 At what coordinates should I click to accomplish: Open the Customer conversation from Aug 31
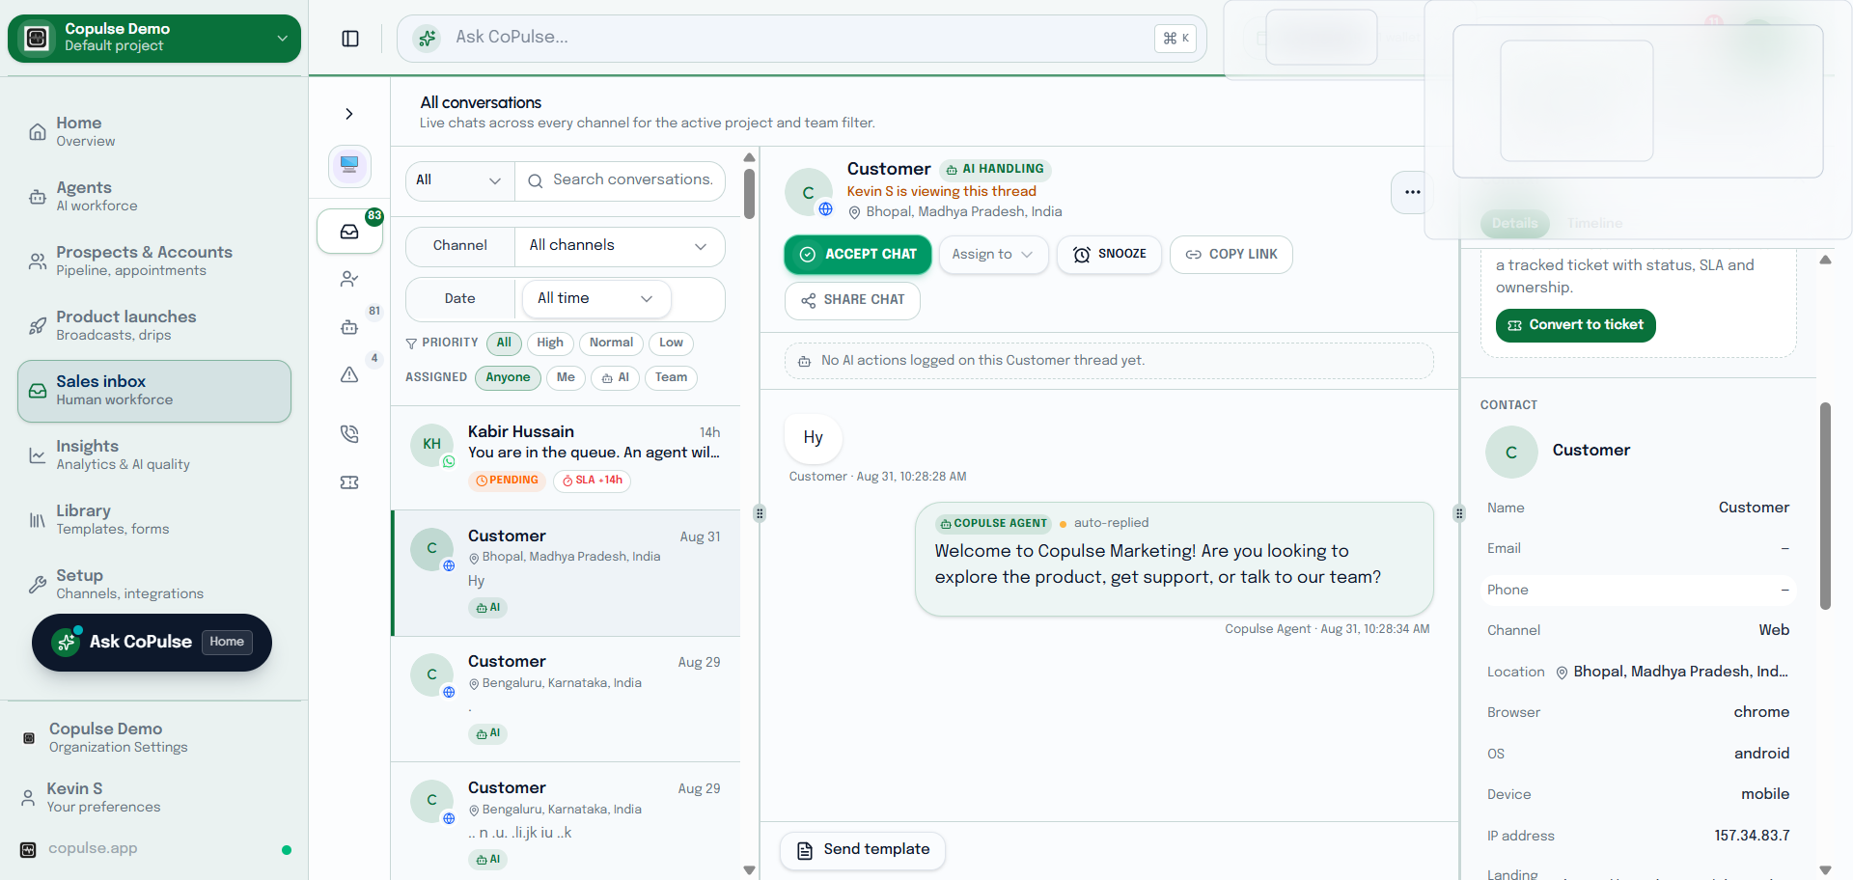pos(566,573)
